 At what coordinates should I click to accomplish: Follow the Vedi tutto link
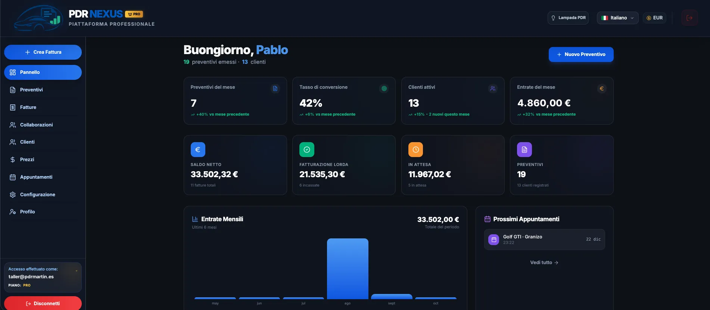(544, 263)
